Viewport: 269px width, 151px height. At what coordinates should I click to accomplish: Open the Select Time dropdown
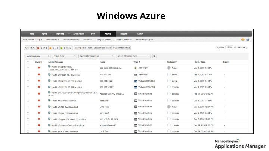coord(64,56)
